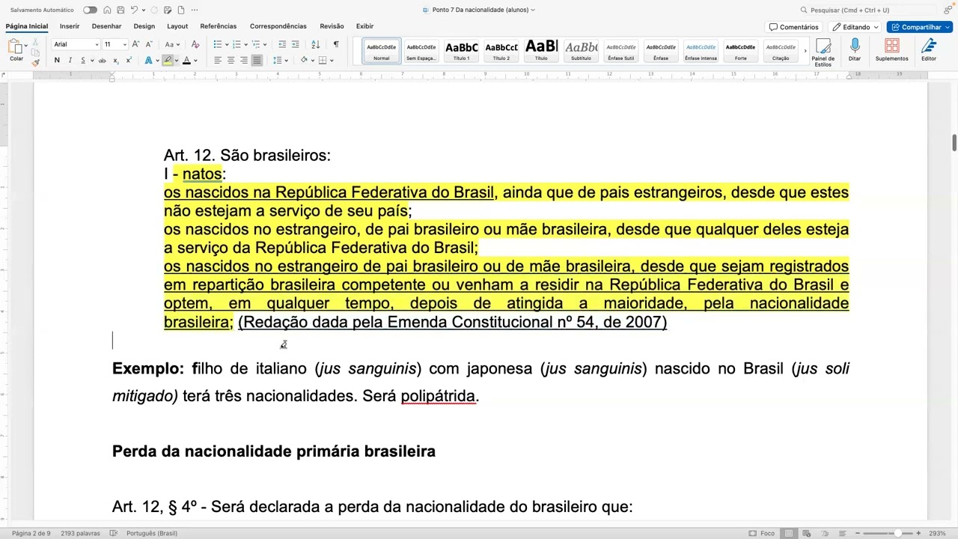Switch to the Layout tab
The width and height of the screenshot is (958, 539).
coord(177,26)
